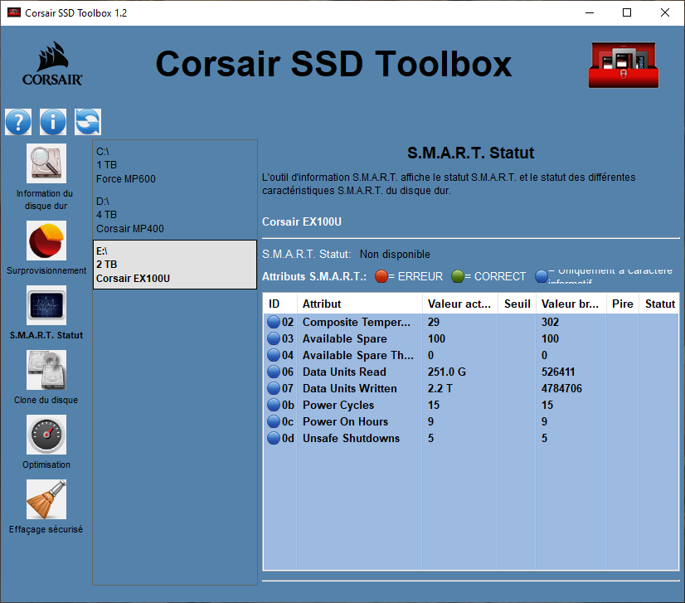
Task: Click blue status dot for attribute 0d
Action: 274,438
